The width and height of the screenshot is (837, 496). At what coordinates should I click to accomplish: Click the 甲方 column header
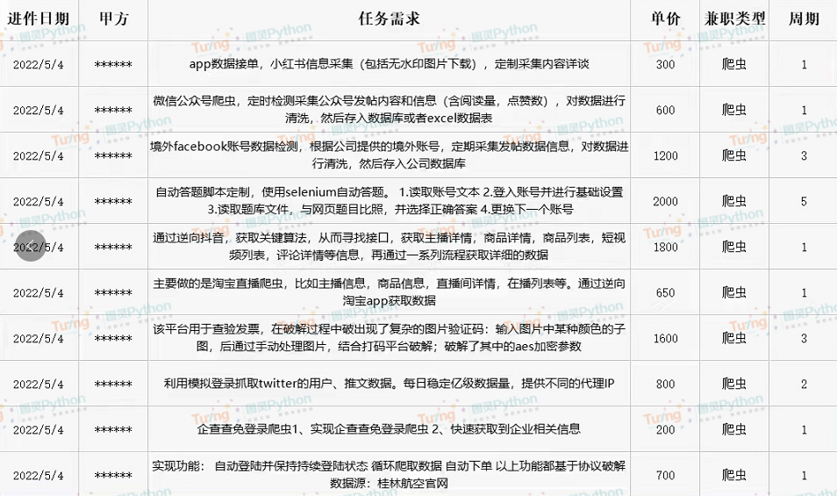pyautogui.click(x=114, y=18)
